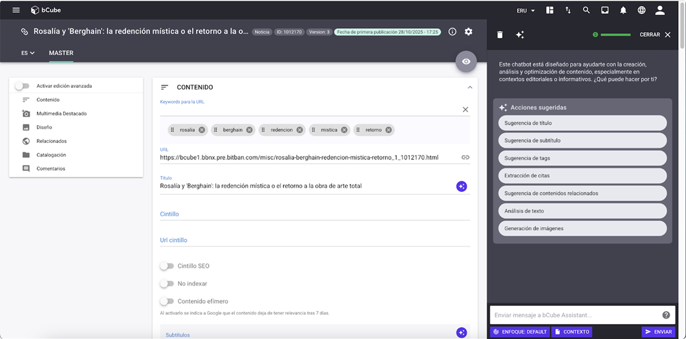Open the dashboard layout icon in top bar
This screenshot has height=339, width=686.
[x=550, y=10]
